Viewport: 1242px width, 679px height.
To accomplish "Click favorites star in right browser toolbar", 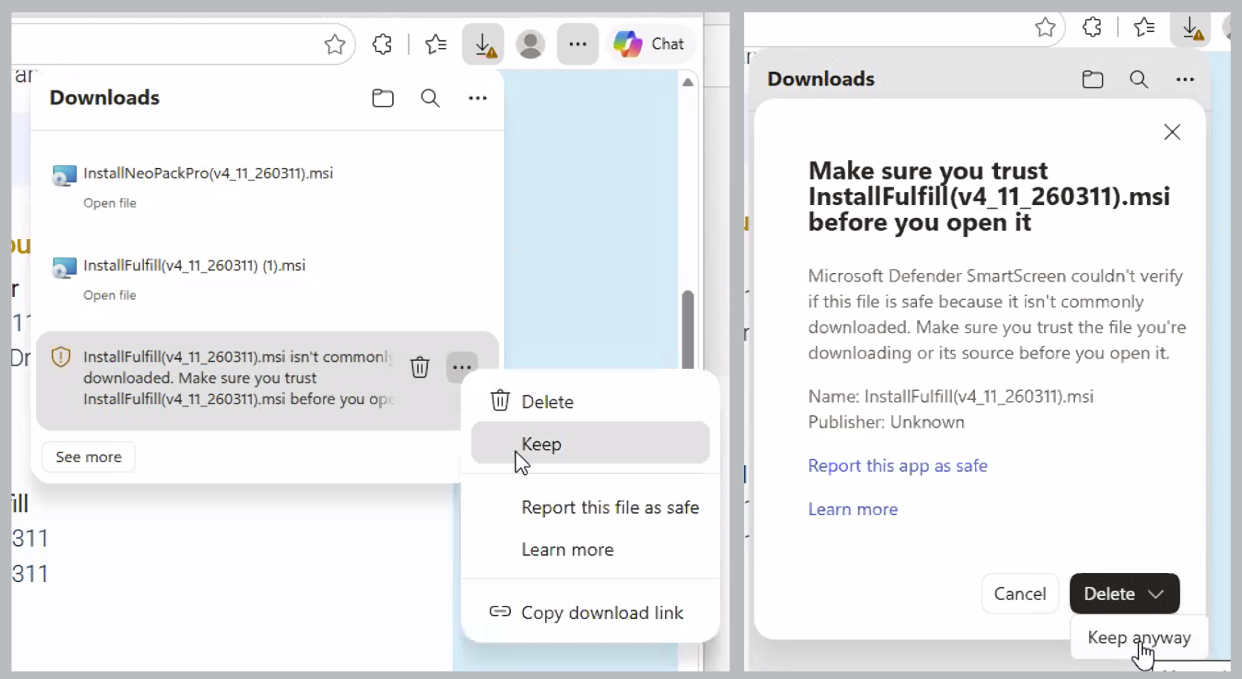I will tap(1045, 27).
